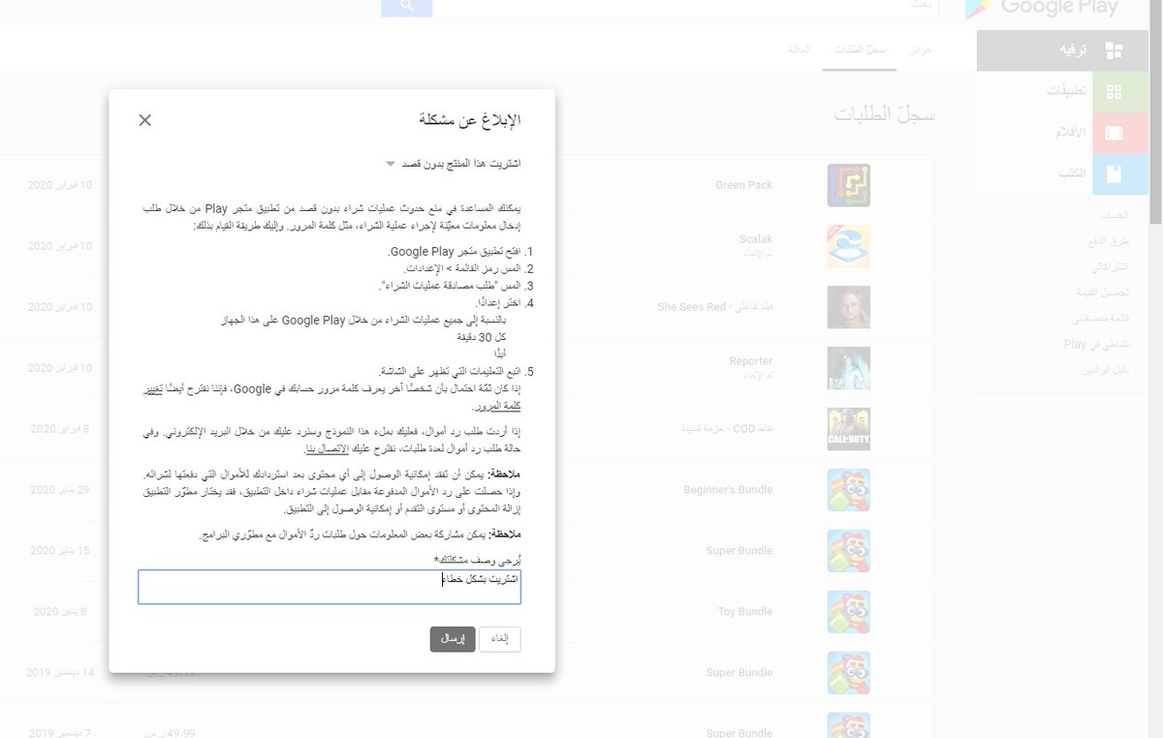
Task: Click the blue search magnifier button
Action: (x=406, y=7)
